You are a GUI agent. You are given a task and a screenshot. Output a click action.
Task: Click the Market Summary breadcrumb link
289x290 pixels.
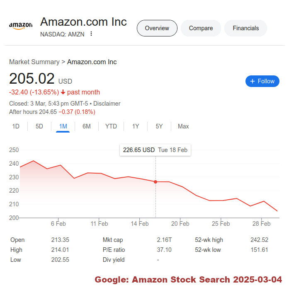[34, 62]
